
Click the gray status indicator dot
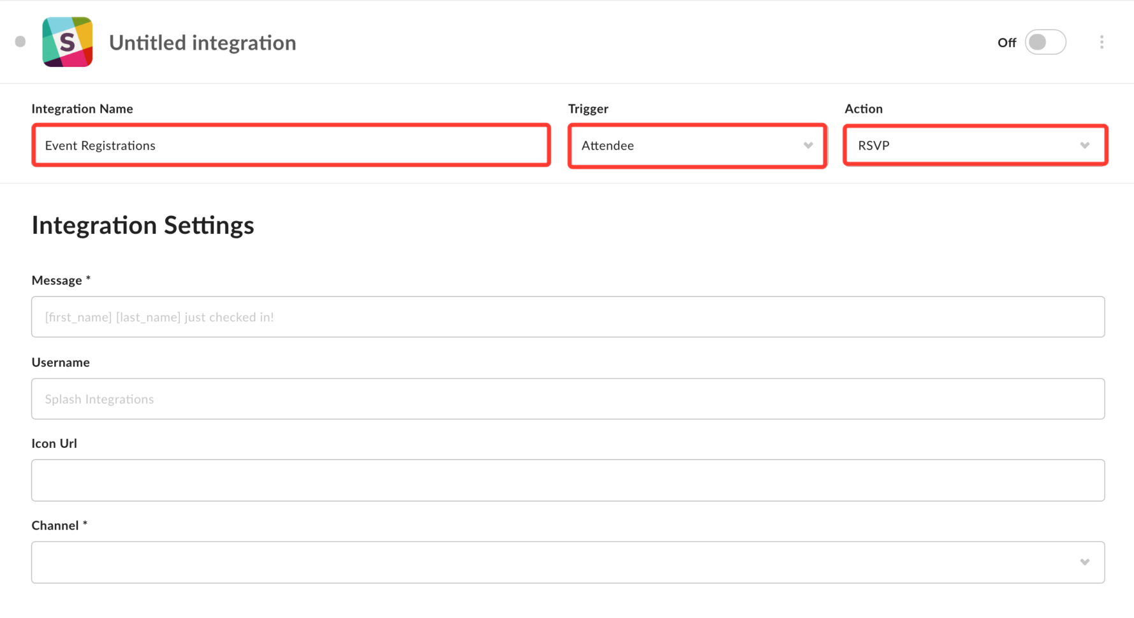pyautogui.click(x=20, y=41)
